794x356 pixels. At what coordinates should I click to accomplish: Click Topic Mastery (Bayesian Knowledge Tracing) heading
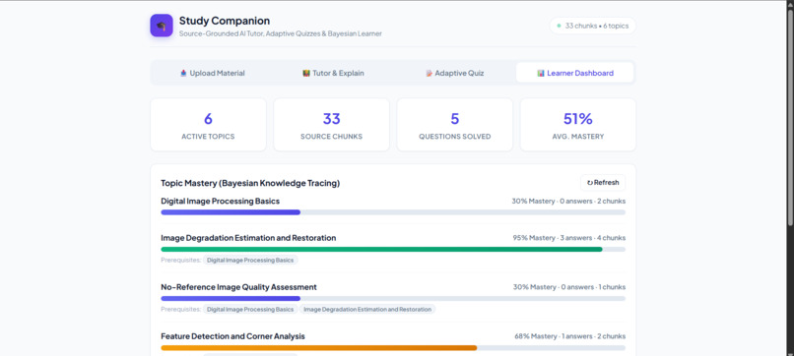point(250,183)
